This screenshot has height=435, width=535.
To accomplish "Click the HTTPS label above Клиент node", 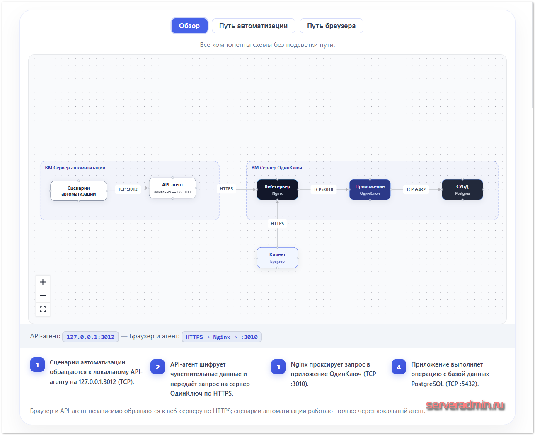I will click(x=277, y=223).
